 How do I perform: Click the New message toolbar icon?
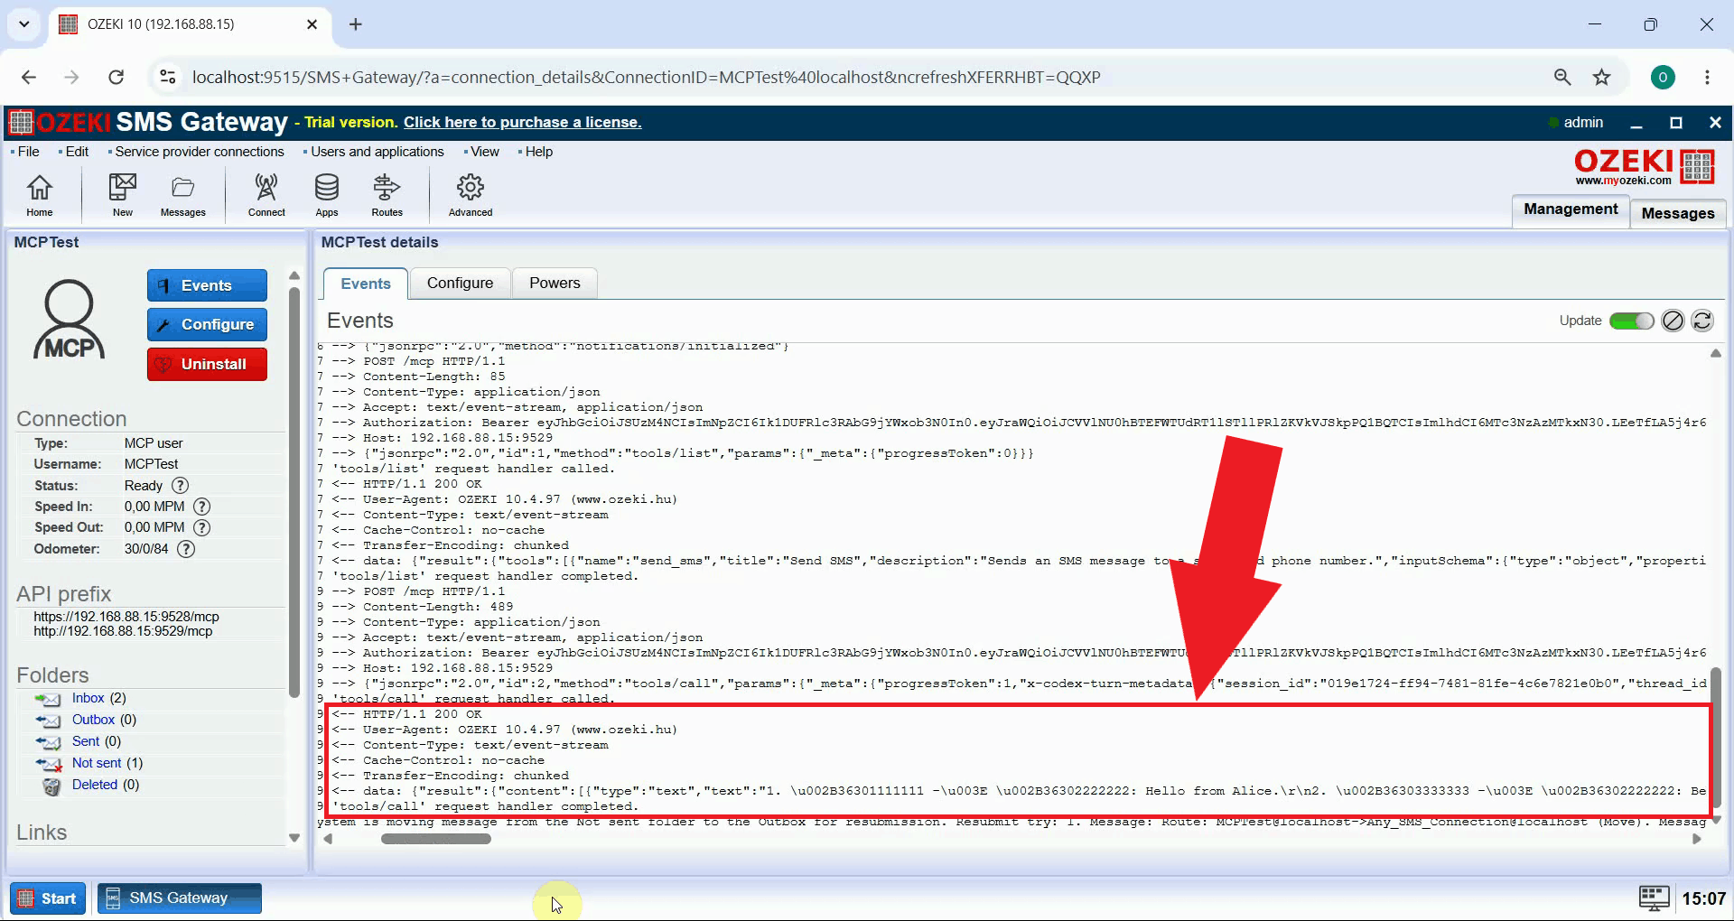tap(122, 195)
